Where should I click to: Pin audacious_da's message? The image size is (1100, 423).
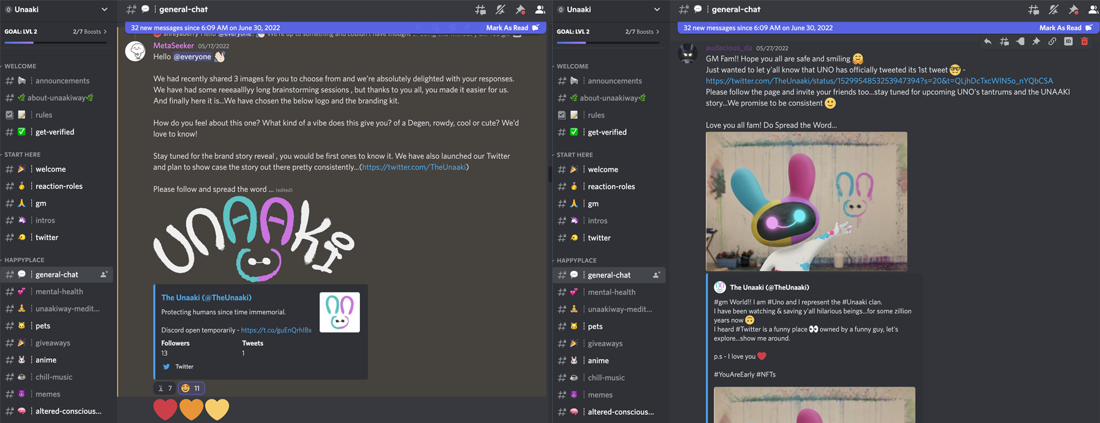1036,41
